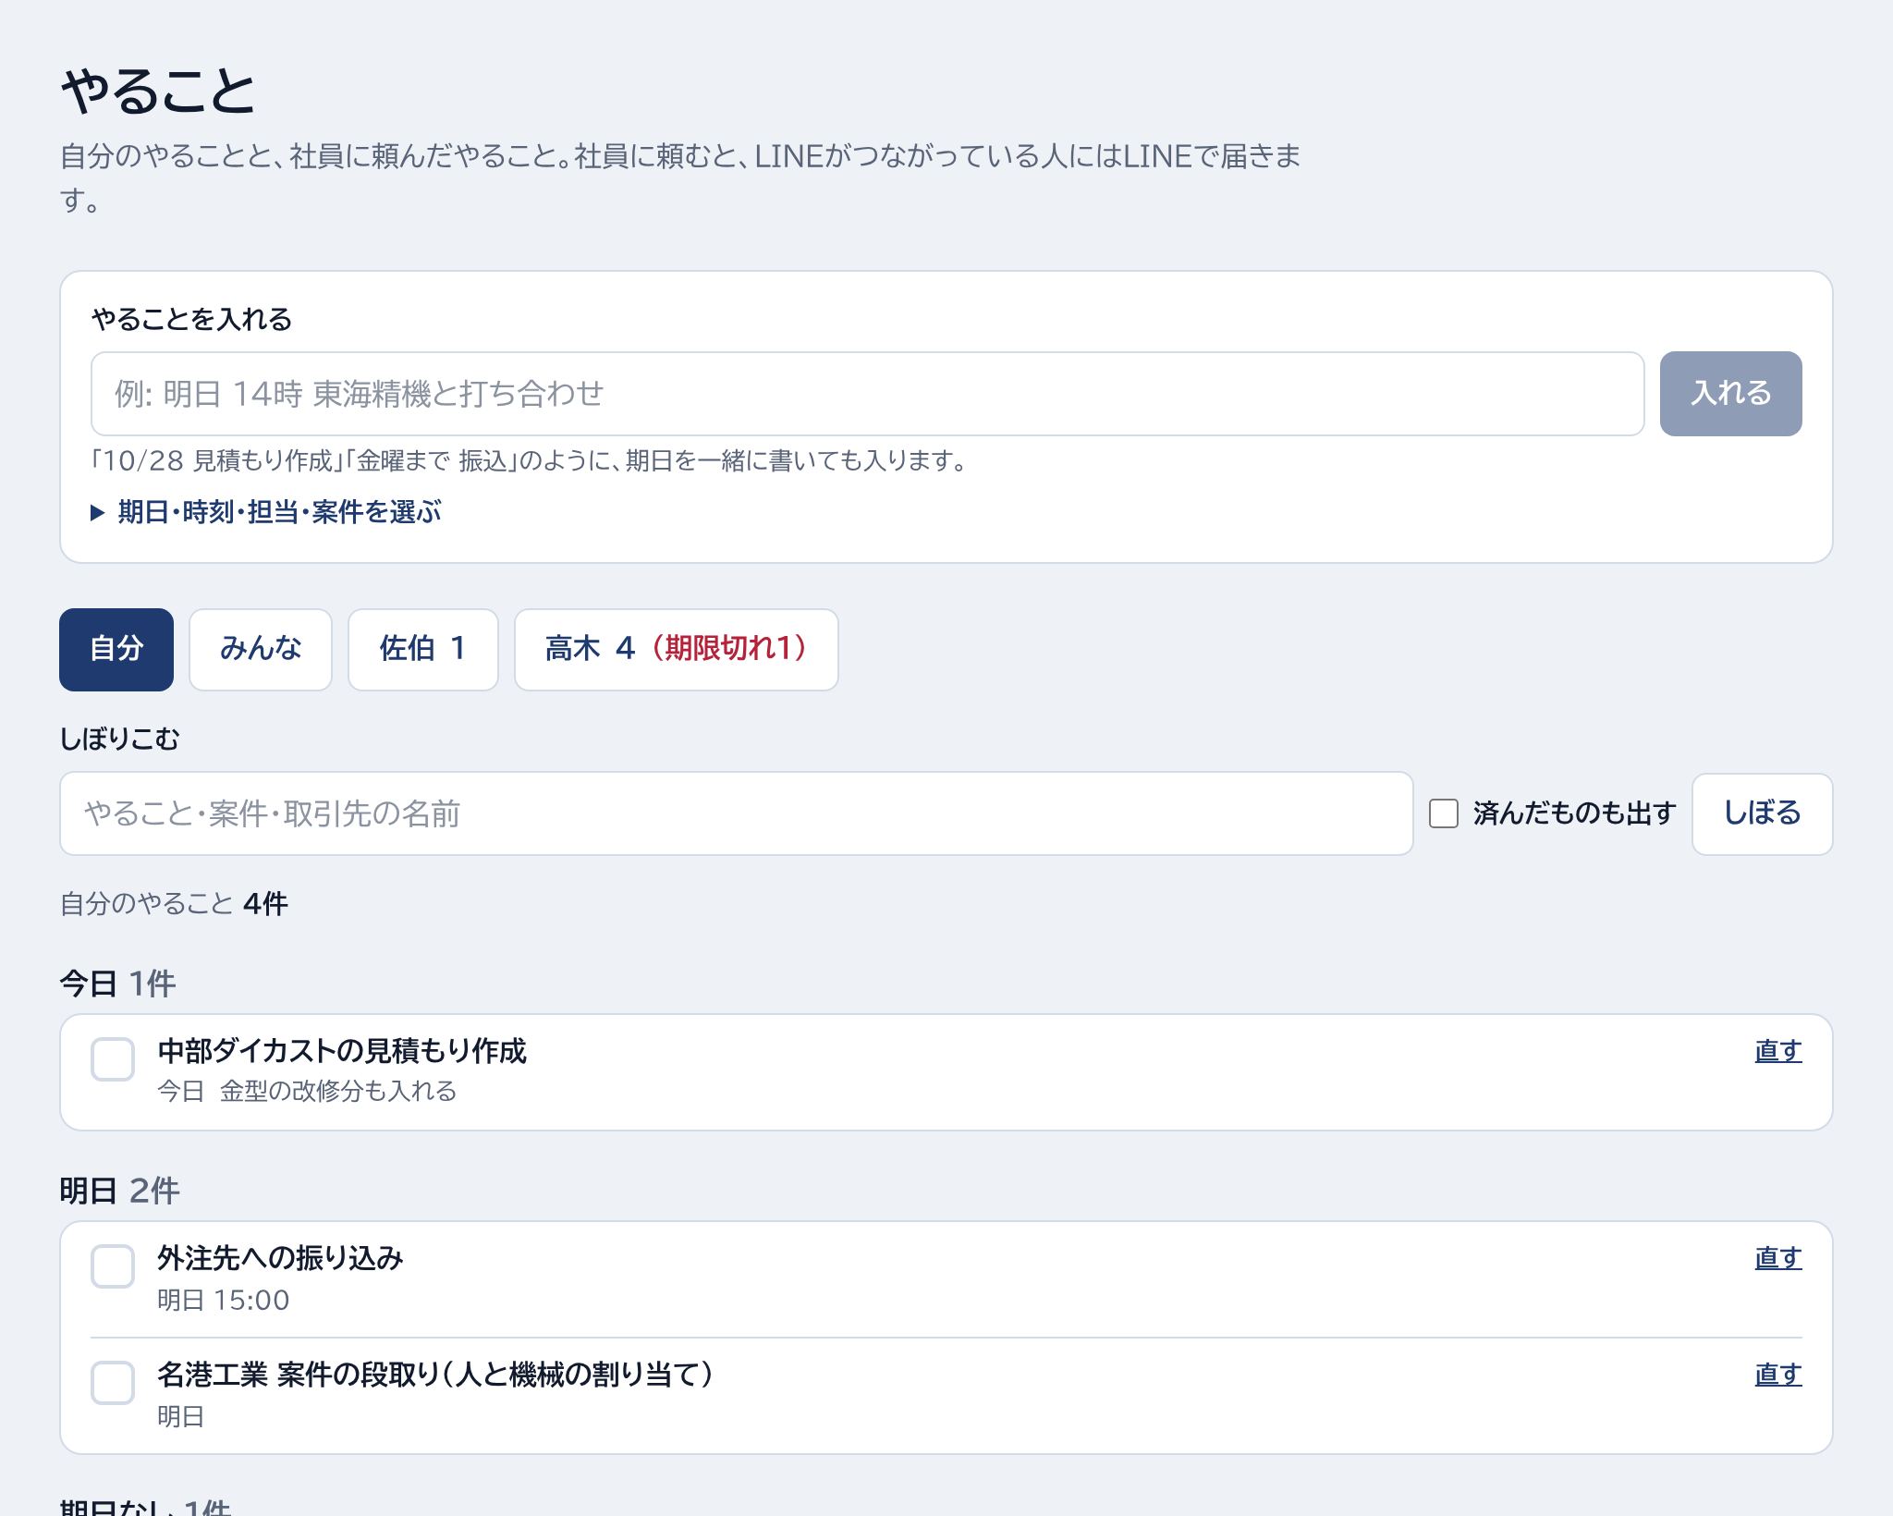Check off 外注先への振り込み task
The height and width of the screenshot is (1516, 1893).
[113, 1266]
